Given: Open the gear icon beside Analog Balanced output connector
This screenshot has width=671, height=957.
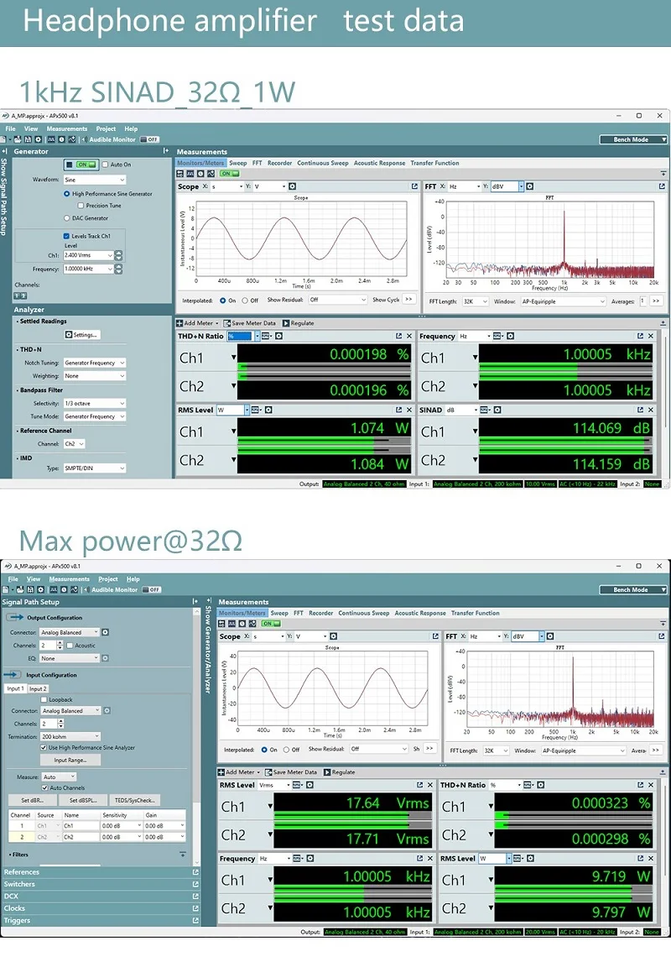Looking at the screenshot, I should [106, 632].
